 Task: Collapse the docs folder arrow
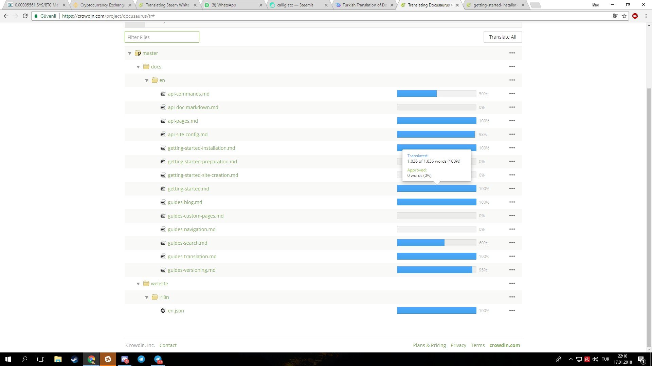point(138,67)
